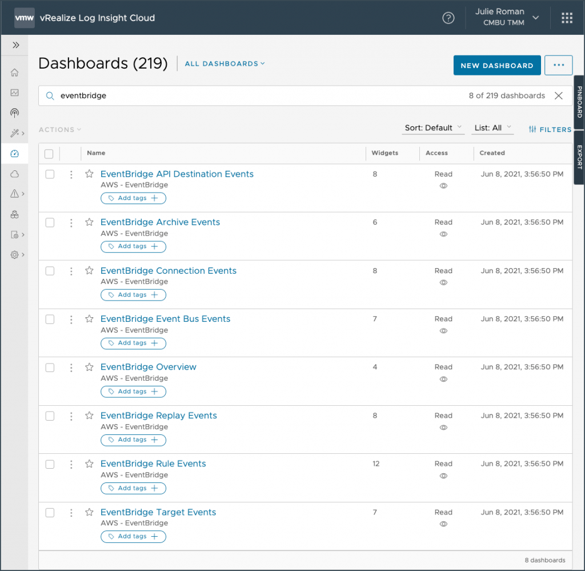
Task: Favorite EventBridge Connection Events star
Action: pos(89,270)
